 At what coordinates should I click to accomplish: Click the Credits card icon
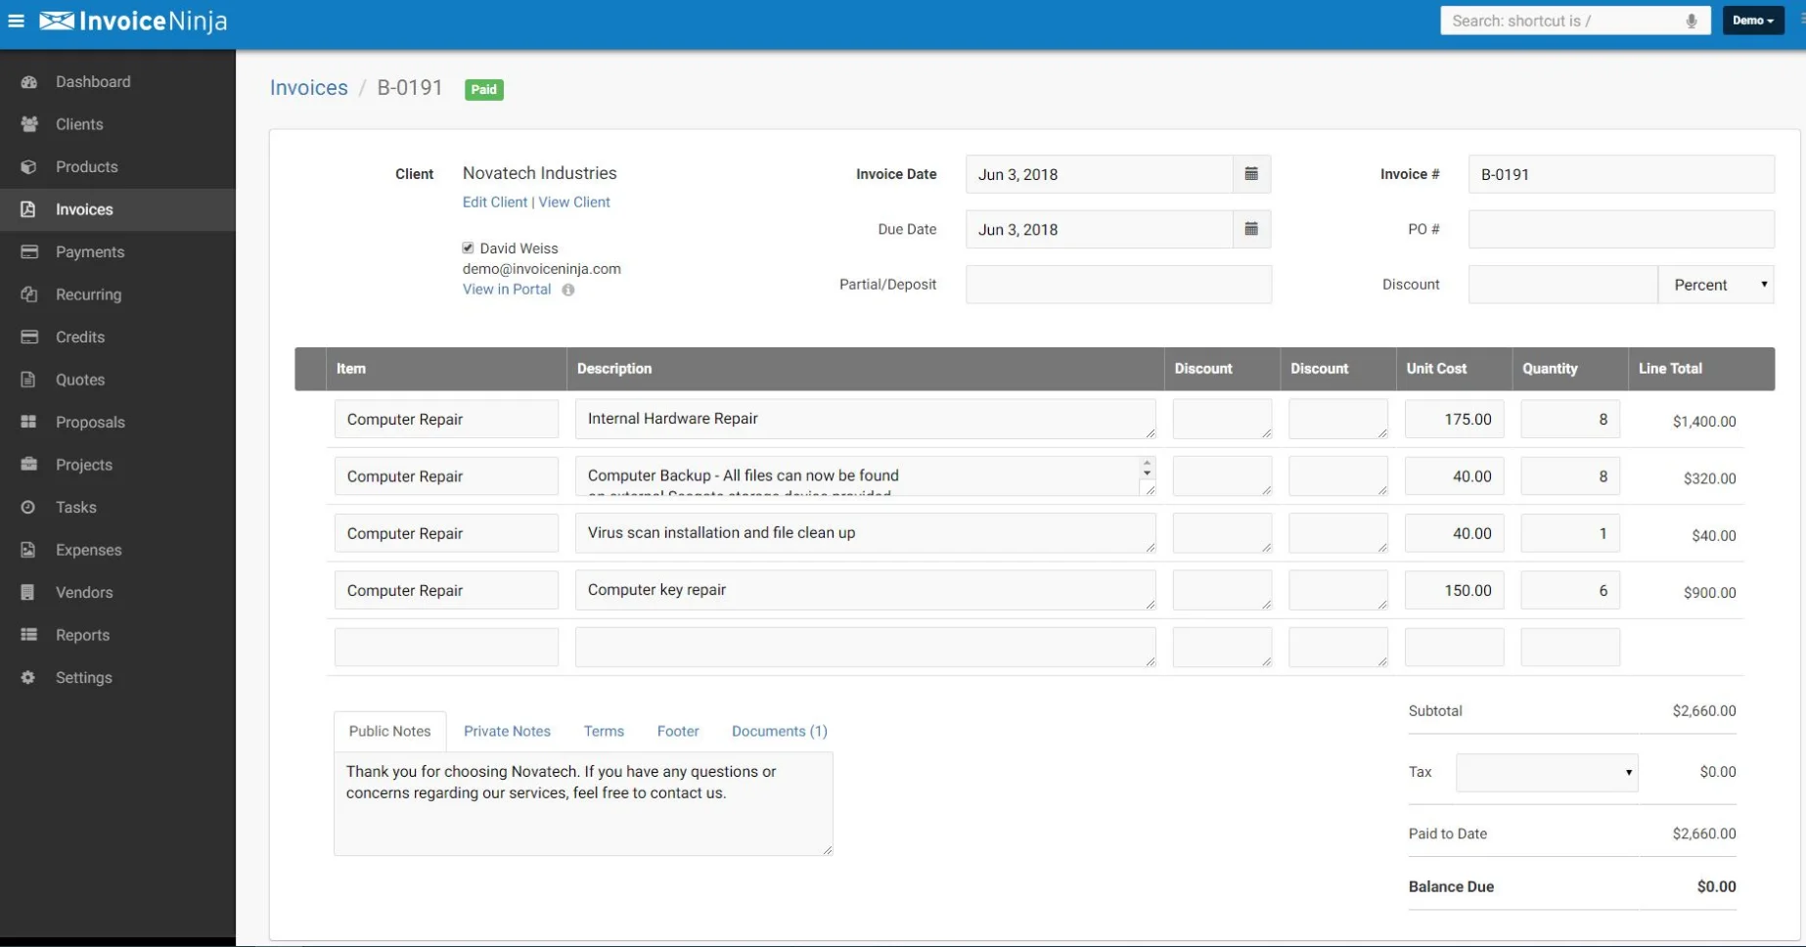[x=29, y=338]
